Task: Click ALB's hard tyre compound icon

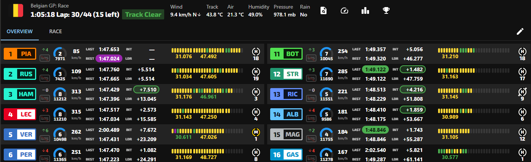Action: [x=522, y=111]
